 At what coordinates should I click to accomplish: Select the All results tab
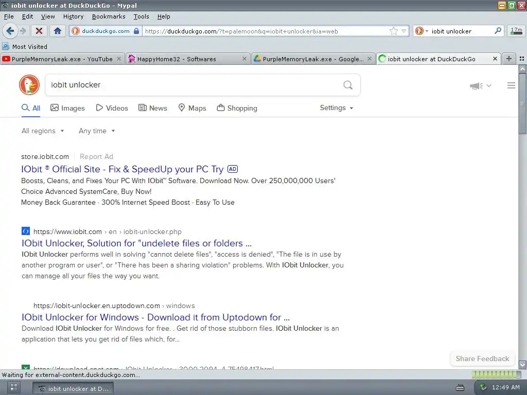(31, 108)
